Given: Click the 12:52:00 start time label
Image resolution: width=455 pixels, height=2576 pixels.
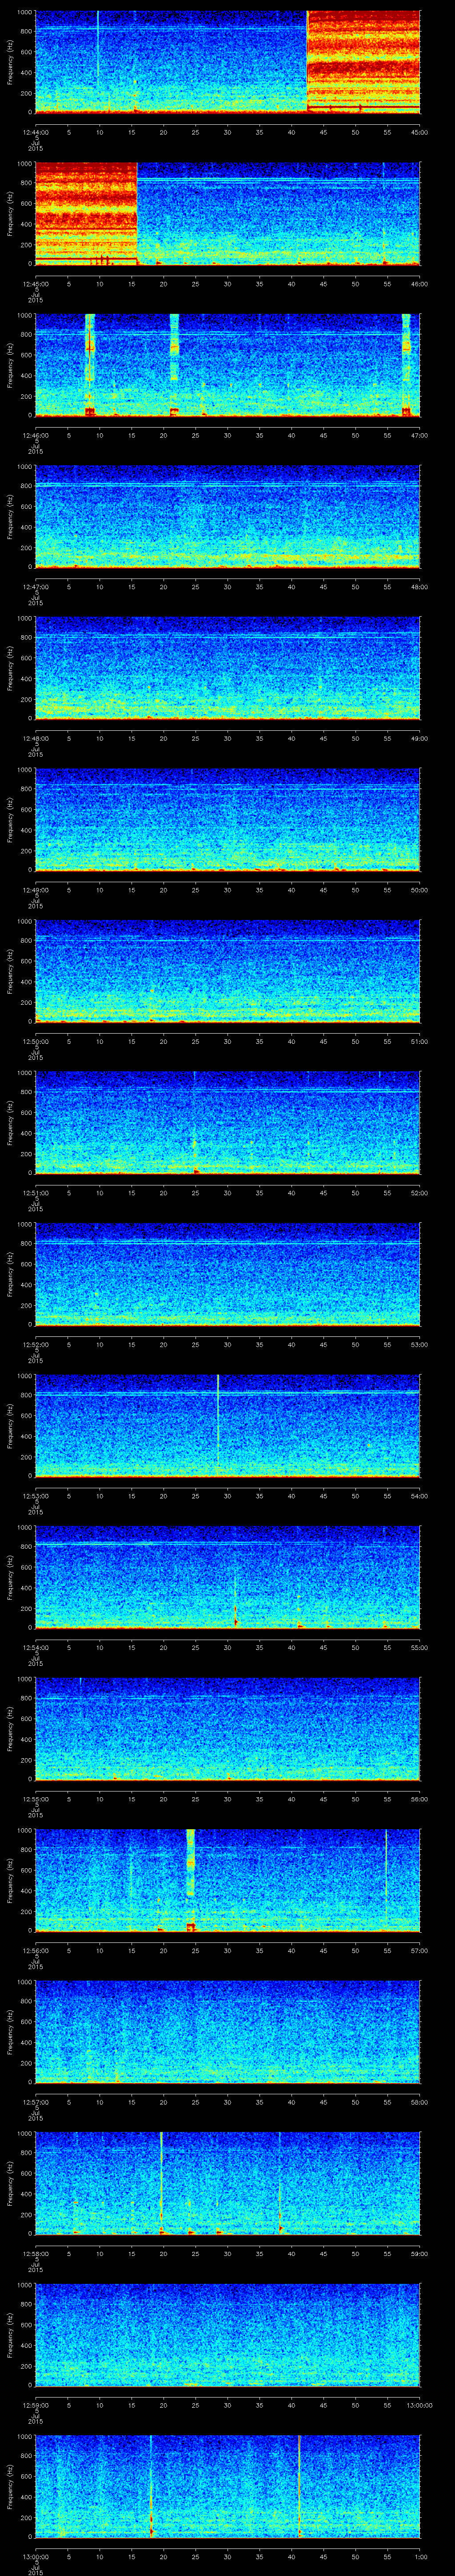Looking at the screenshot, I should [x=35, y=1344].
